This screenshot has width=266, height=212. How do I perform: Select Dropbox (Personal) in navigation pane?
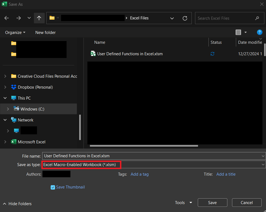point(35,87)
